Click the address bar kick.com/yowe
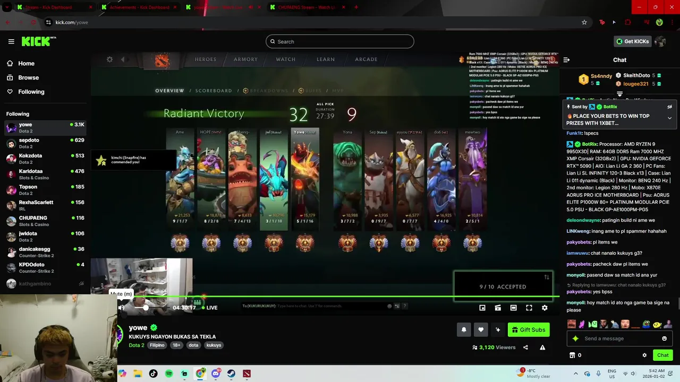The height and width of the screenshot is (382, 680). point(72,22)
